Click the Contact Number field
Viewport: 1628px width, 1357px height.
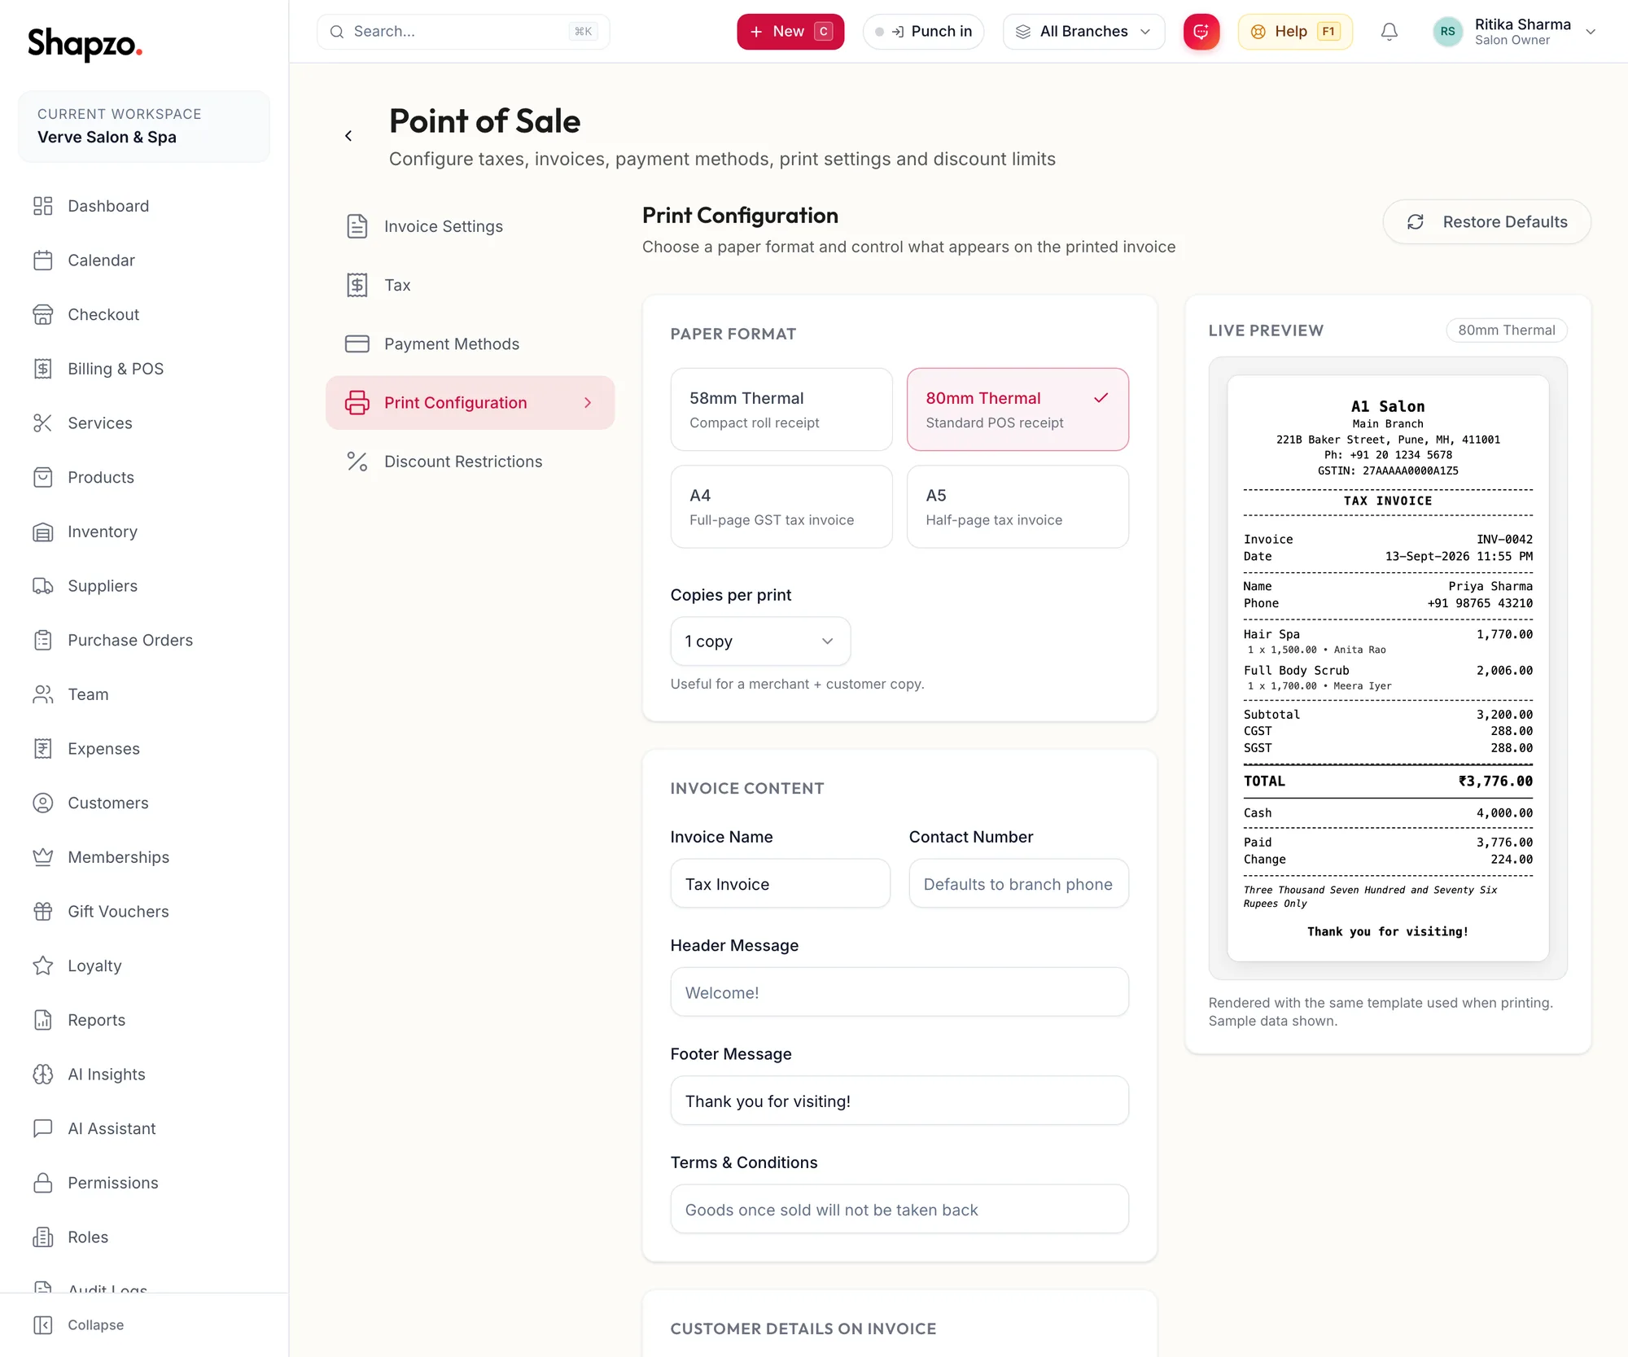pyautogui.click(x=1018, y=884)
